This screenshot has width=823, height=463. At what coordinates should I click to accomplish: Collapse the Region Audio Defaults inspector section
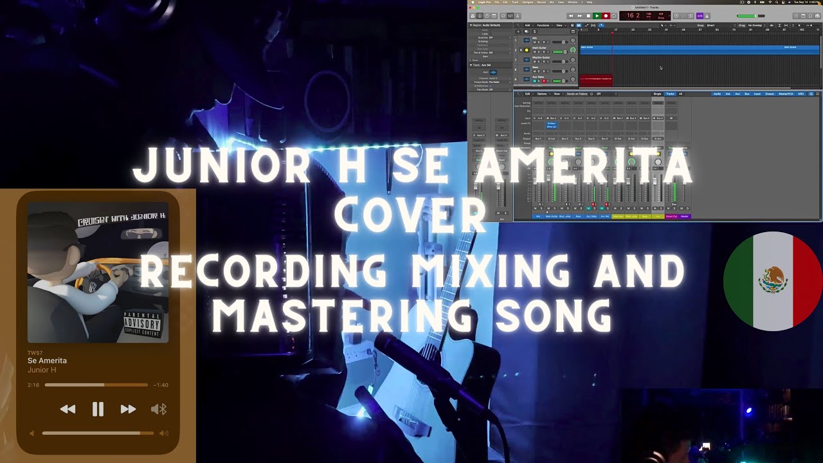click(x=471, y=25)
